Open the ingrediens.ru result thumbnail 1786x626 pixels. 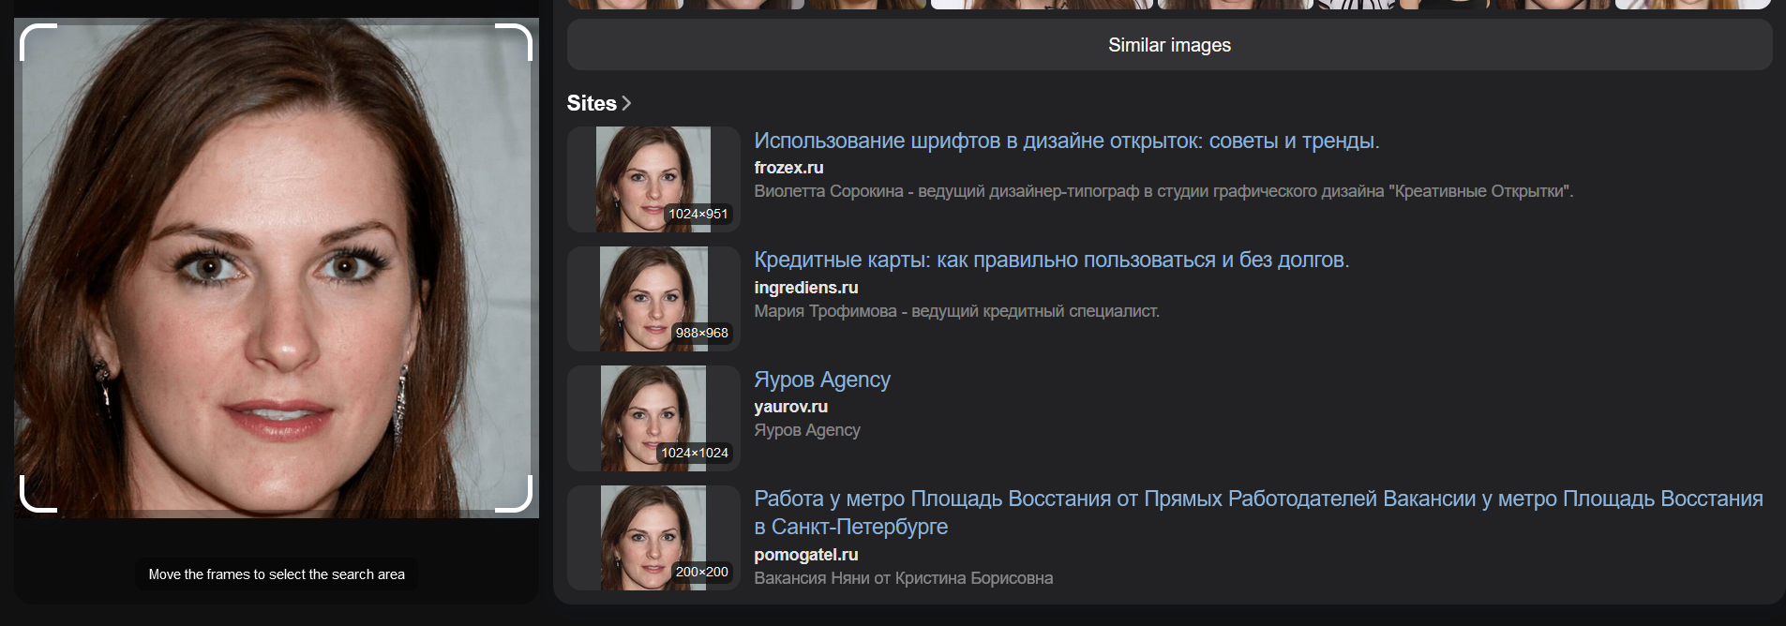653,299
